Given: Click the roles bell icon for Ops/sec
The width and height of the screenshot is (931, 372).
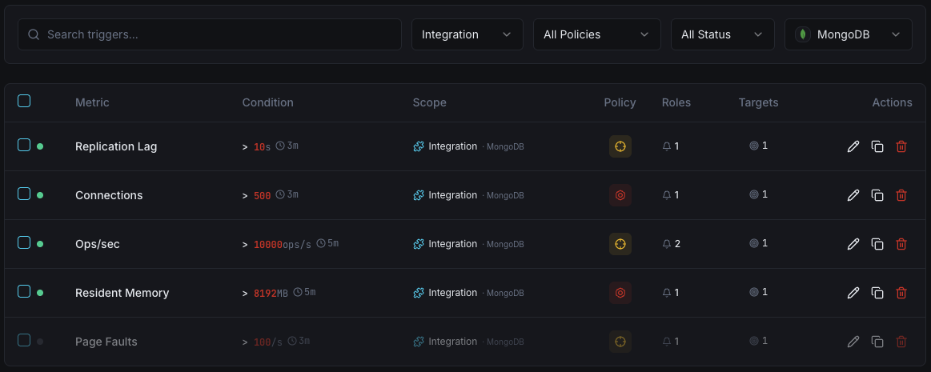Looking at the screenshot, I should 667,244.
